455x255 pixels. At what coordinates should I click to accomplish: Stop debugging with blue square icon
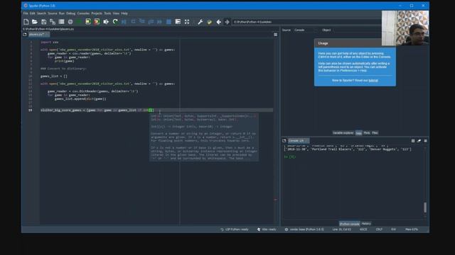click(168, 22)
